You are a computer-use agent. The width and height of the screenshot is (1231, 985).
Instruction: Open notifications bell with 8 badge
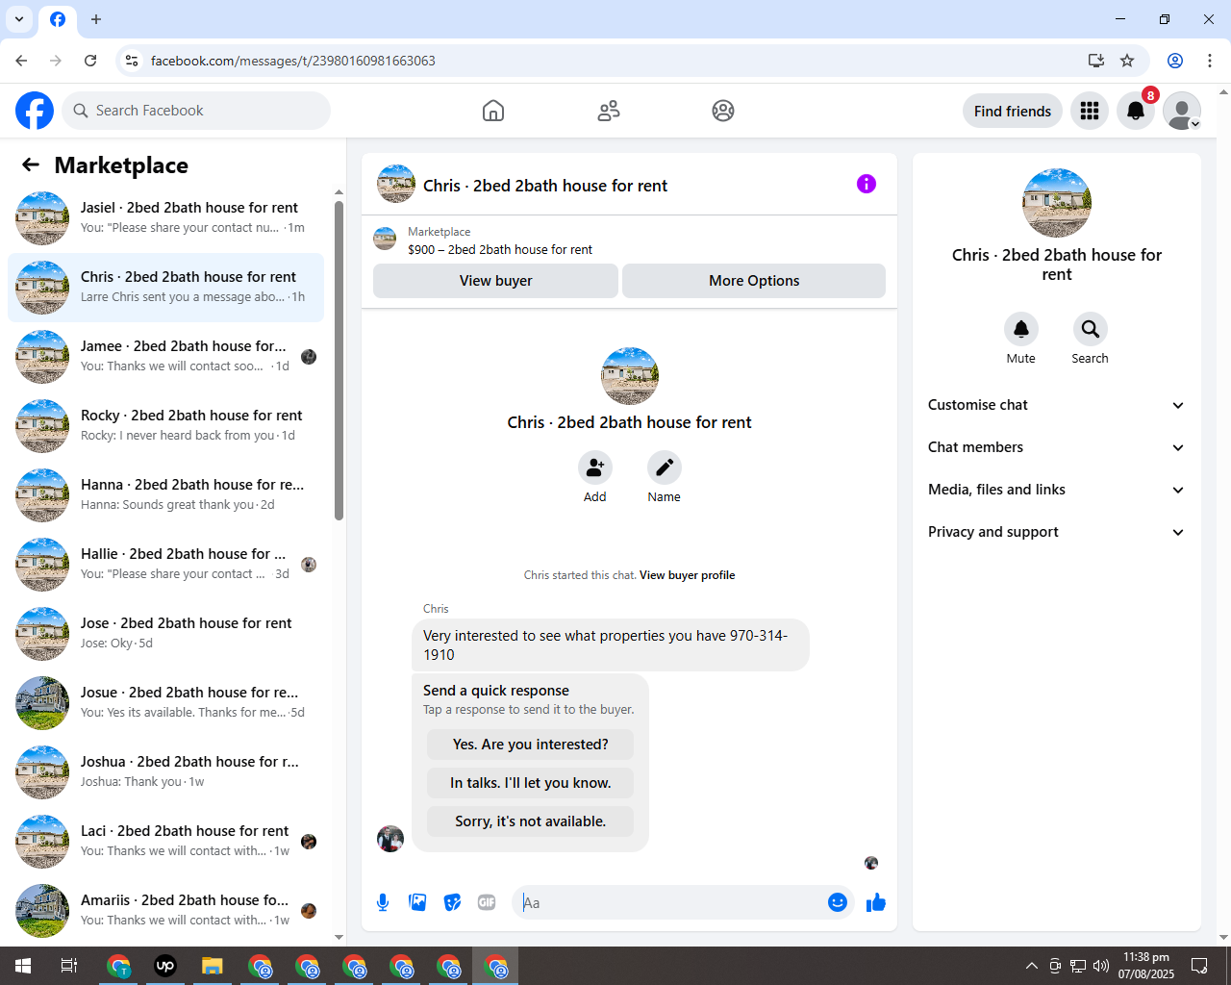[1136, 111]
